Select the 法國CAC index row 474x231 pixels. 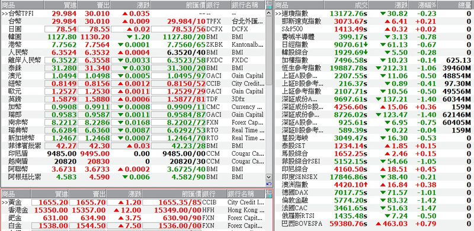tap(374, 208)
